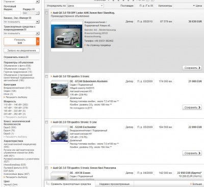Click arrow before Audi Q5 2.0 TDI S Line title
The image size is (204, 187).
(x=52, y=122)
